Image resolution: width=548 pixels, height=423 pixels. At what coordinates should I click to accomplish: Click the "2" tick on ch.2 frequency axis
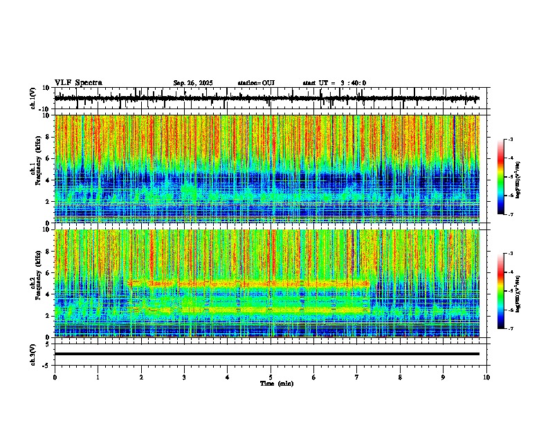click(x=48, y=316)
